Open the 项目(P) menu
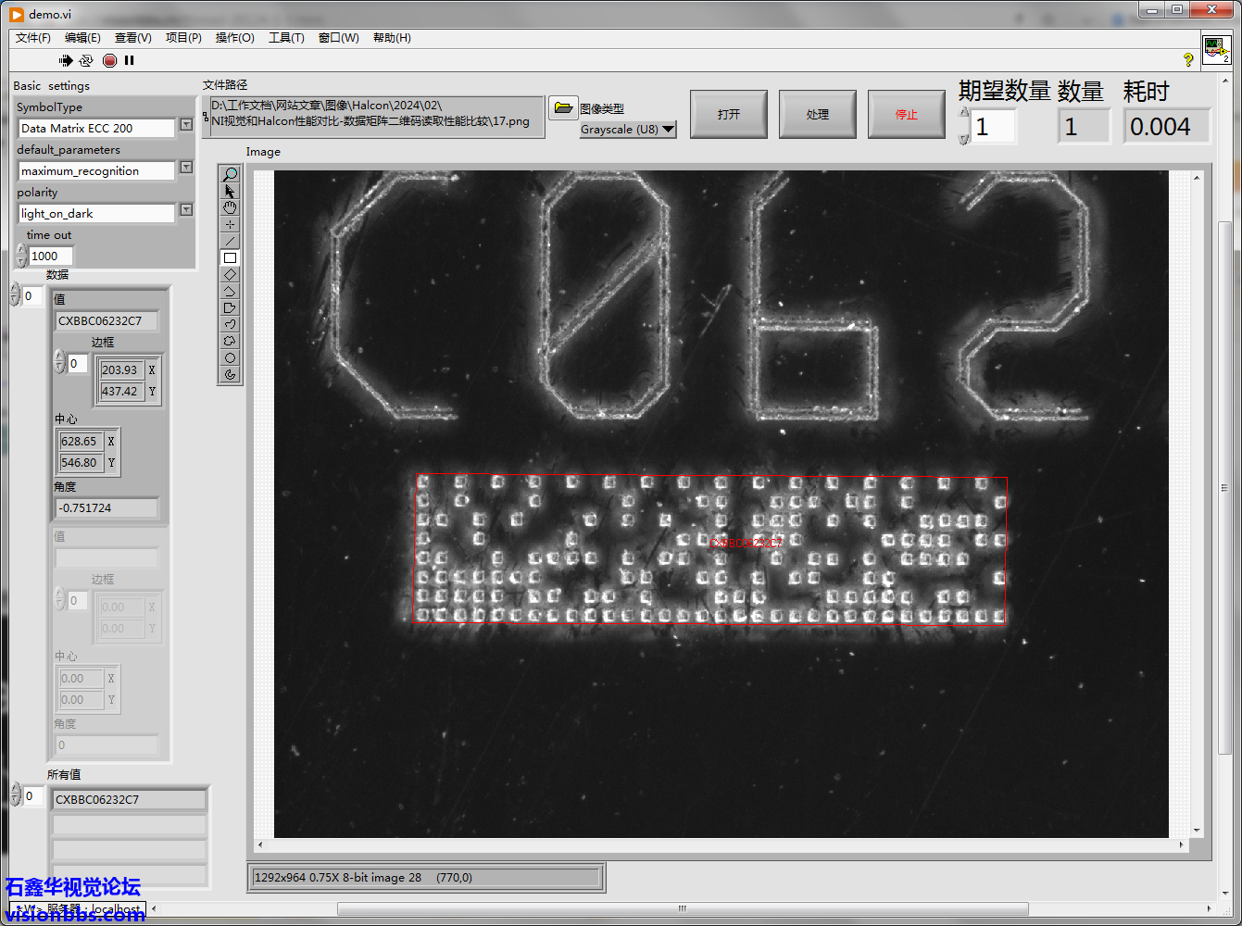1242x926 pixels. [183, 38]
